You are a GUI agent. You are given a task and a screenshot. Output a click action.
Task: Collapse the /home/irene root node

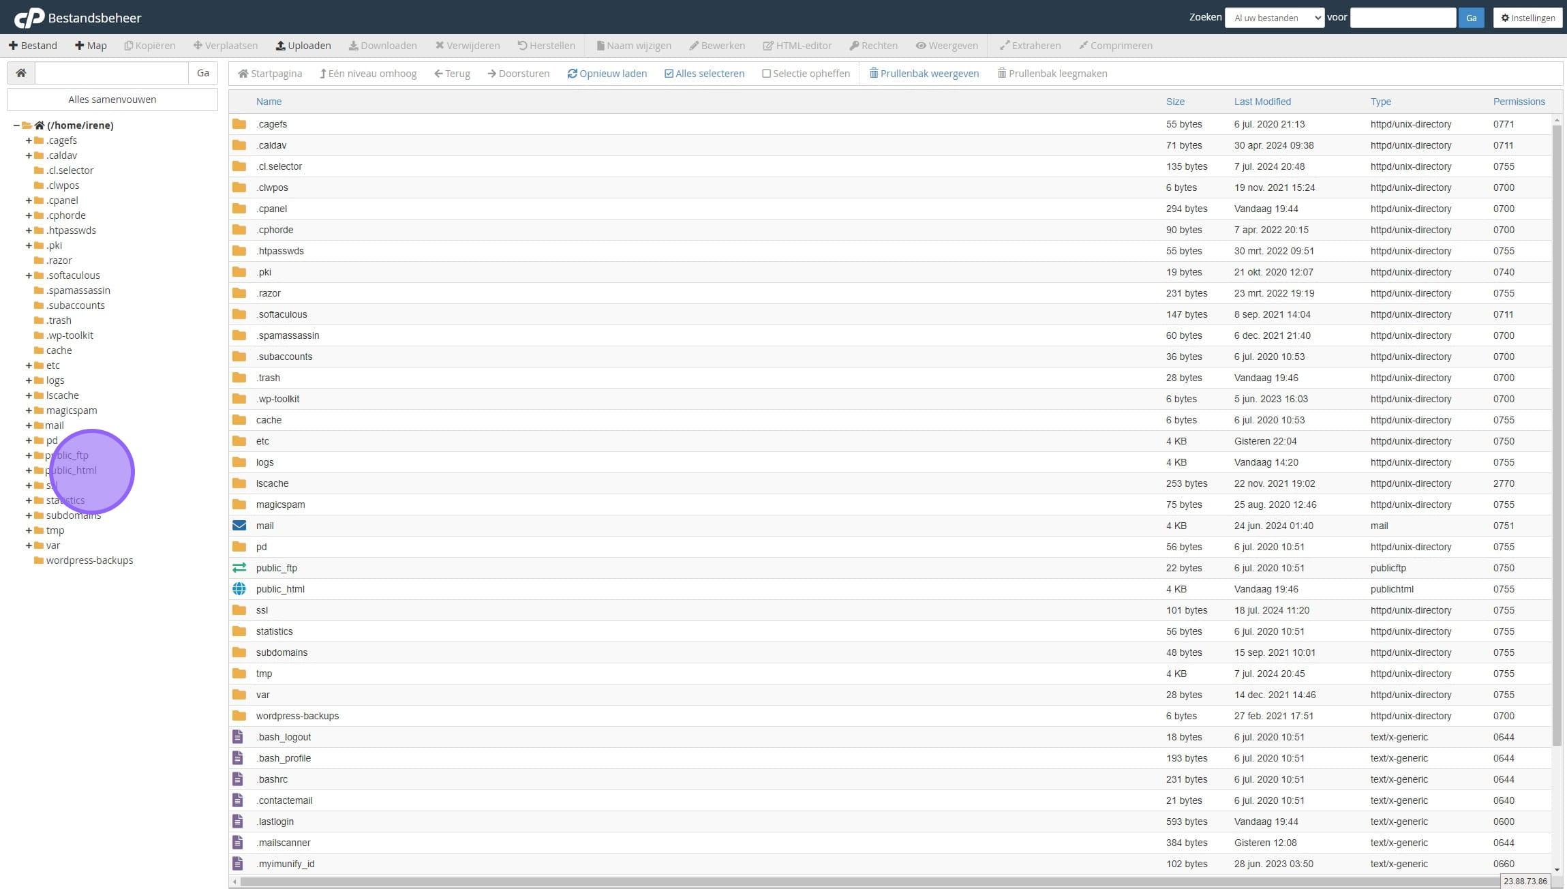coord(16,125)
